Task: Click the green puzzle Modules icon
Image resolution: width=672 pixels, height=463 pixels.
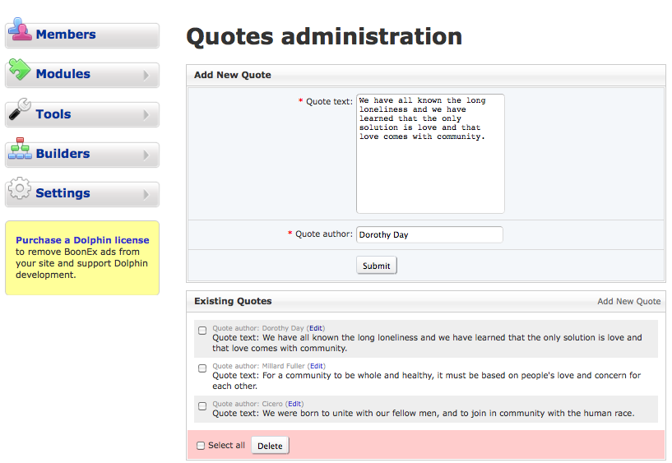Action: (20, 71)
